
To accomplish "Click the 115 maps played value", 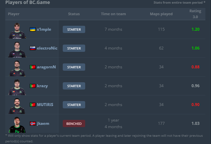I will pyautogui.click(x=161, y=29).
